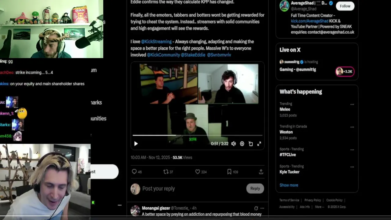391x220 pixels.
Task: Open Gaming - @summit1g live space
Action: [298, 70]
